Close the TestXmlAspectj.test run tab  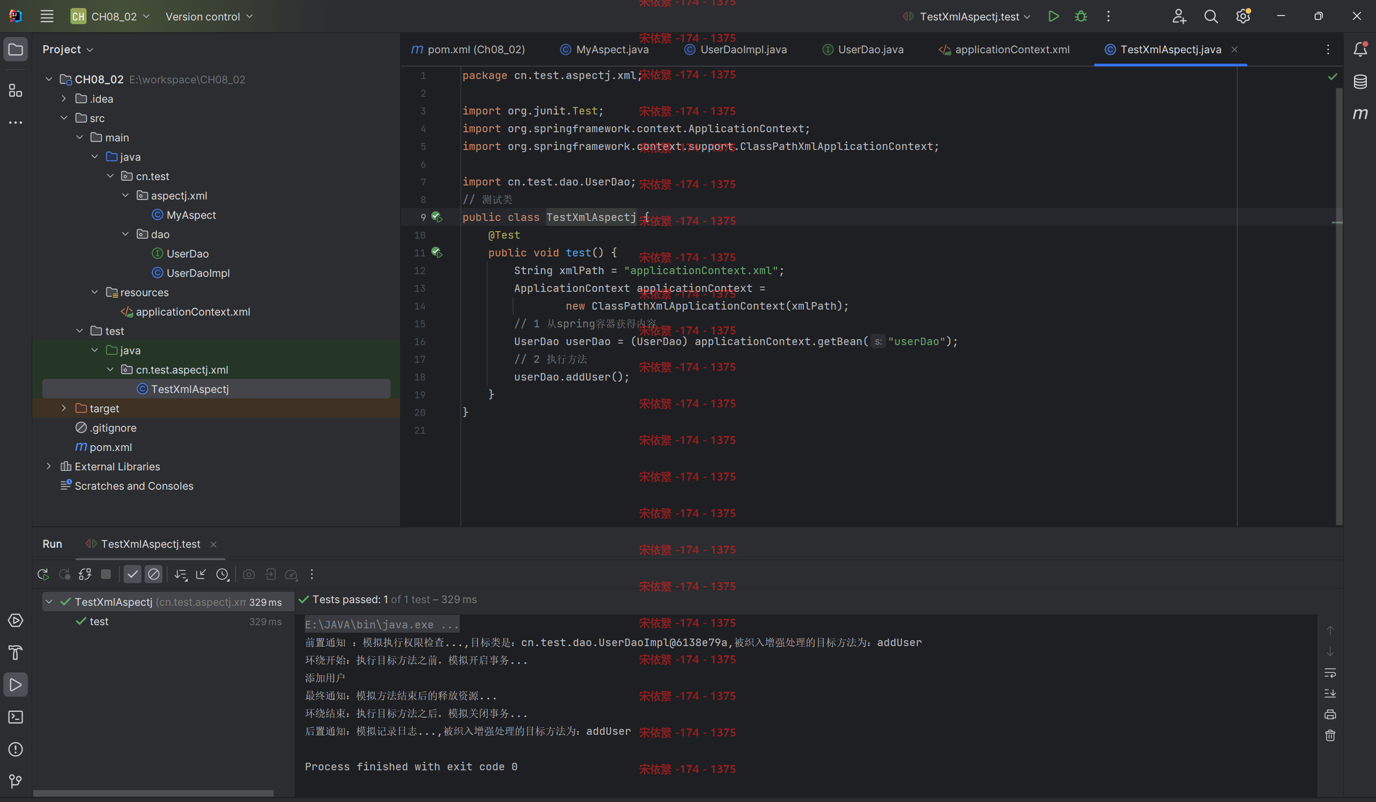(x=213, y=545)
